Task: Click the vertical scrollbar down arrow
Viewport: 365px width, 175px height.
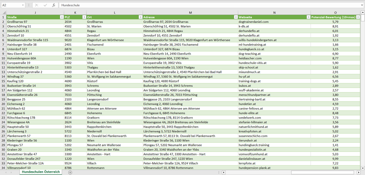Action: pyautogui.click(x=363, y=168)
